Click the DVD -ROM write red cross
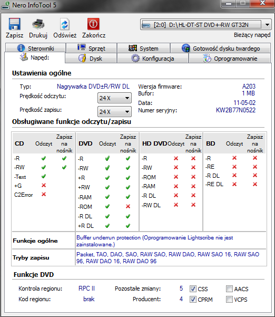This screenshot has height=317, width=275. [x=128, y=206]
